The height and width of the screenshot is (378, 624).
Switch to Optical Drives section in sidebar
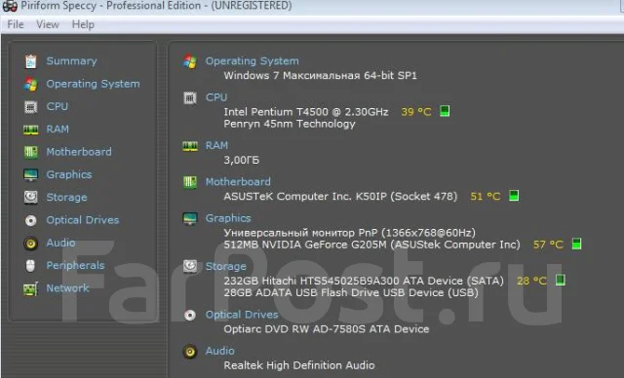coord(83,220)
